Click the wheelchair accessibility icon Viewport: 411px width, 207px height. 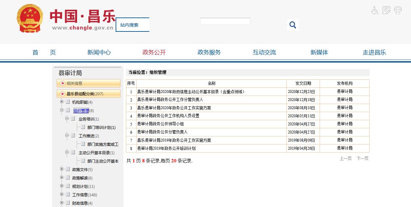(x=375, y=10)
